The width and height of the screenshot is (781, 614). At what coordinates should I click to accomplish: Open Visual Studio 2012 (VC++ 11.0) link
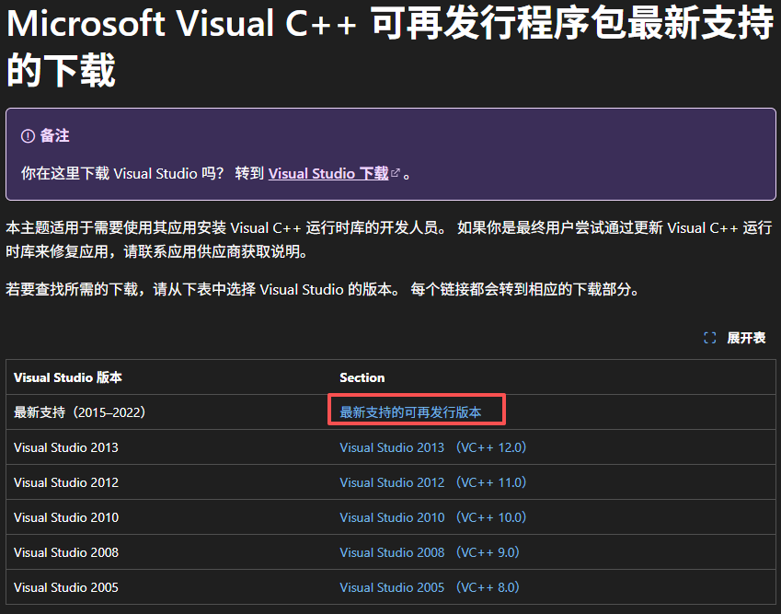coord(433,482)
